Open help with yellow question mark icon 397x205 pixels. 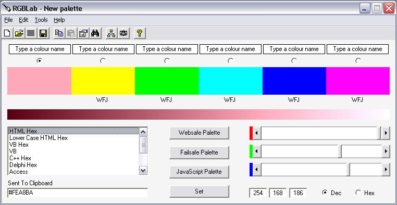(x=140, y=33)
